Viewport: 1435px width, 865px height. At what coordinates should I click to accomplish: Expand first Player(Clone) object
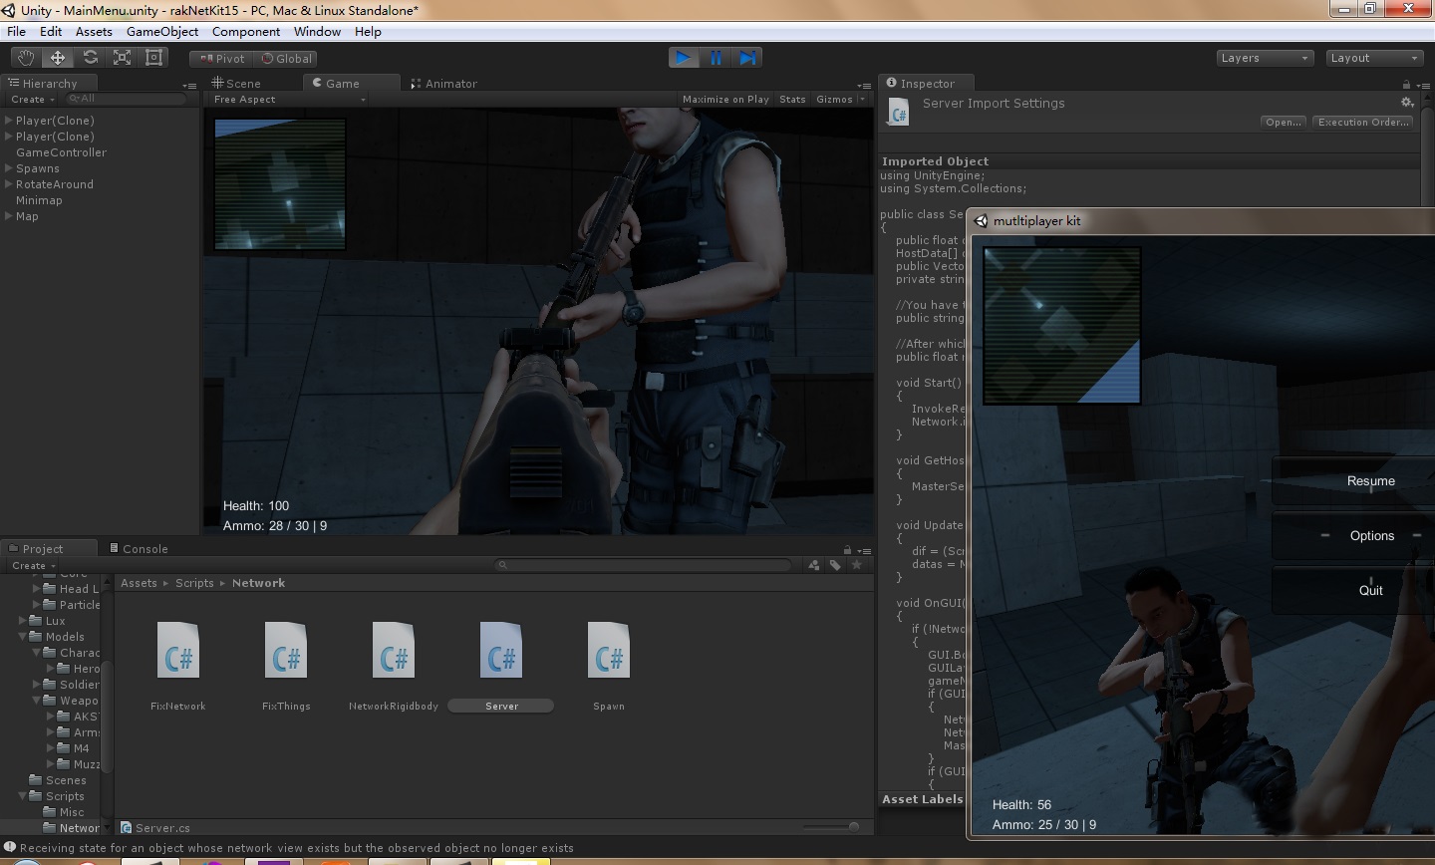[x=8, y=121]
